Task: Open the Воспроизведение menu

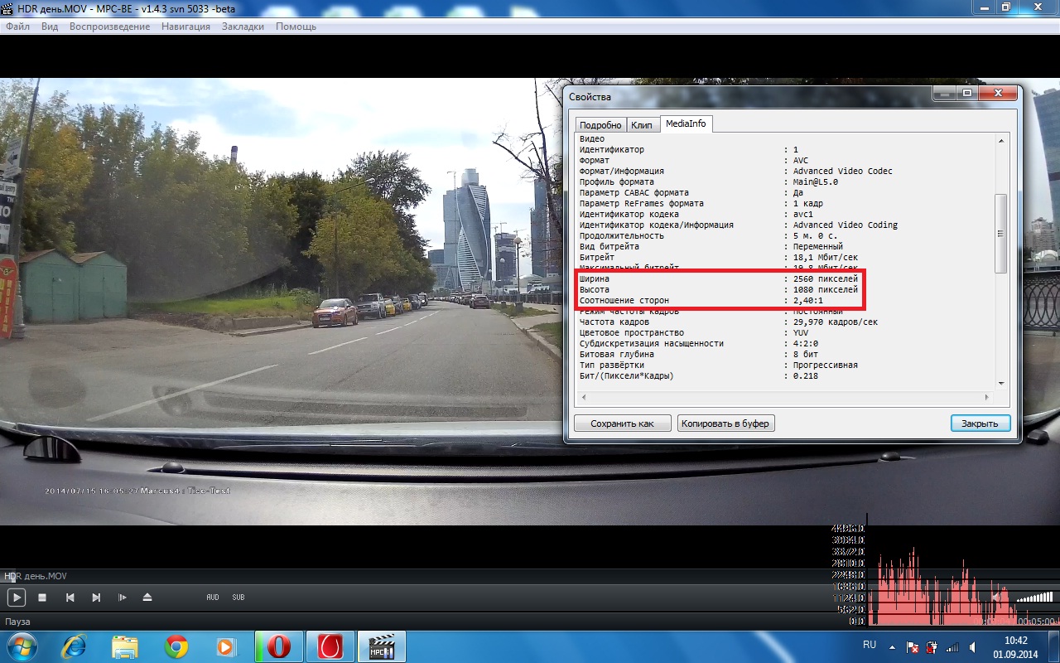Action: tap(109, 27)
